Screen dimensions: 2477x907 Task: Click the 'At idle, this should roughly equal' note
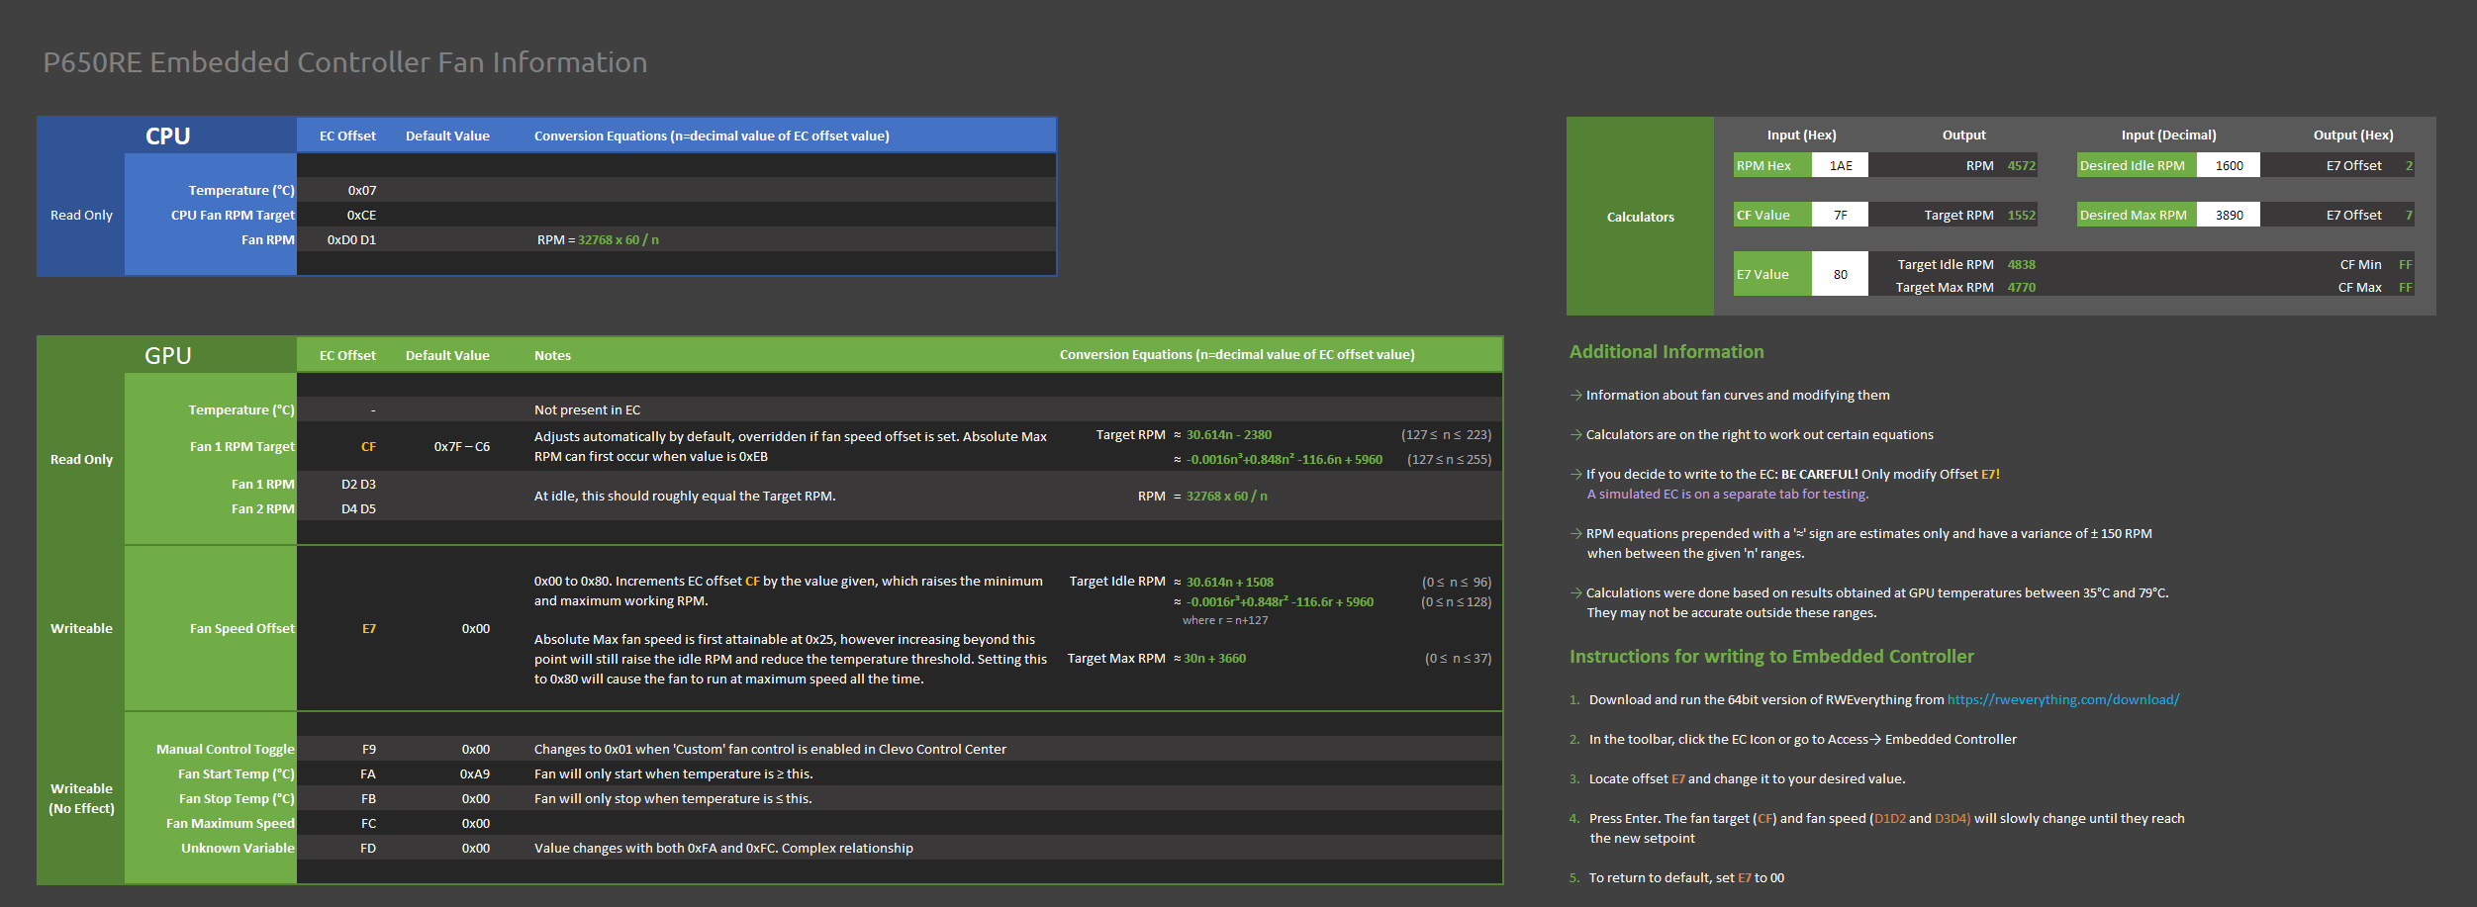(x=685, y=496)
